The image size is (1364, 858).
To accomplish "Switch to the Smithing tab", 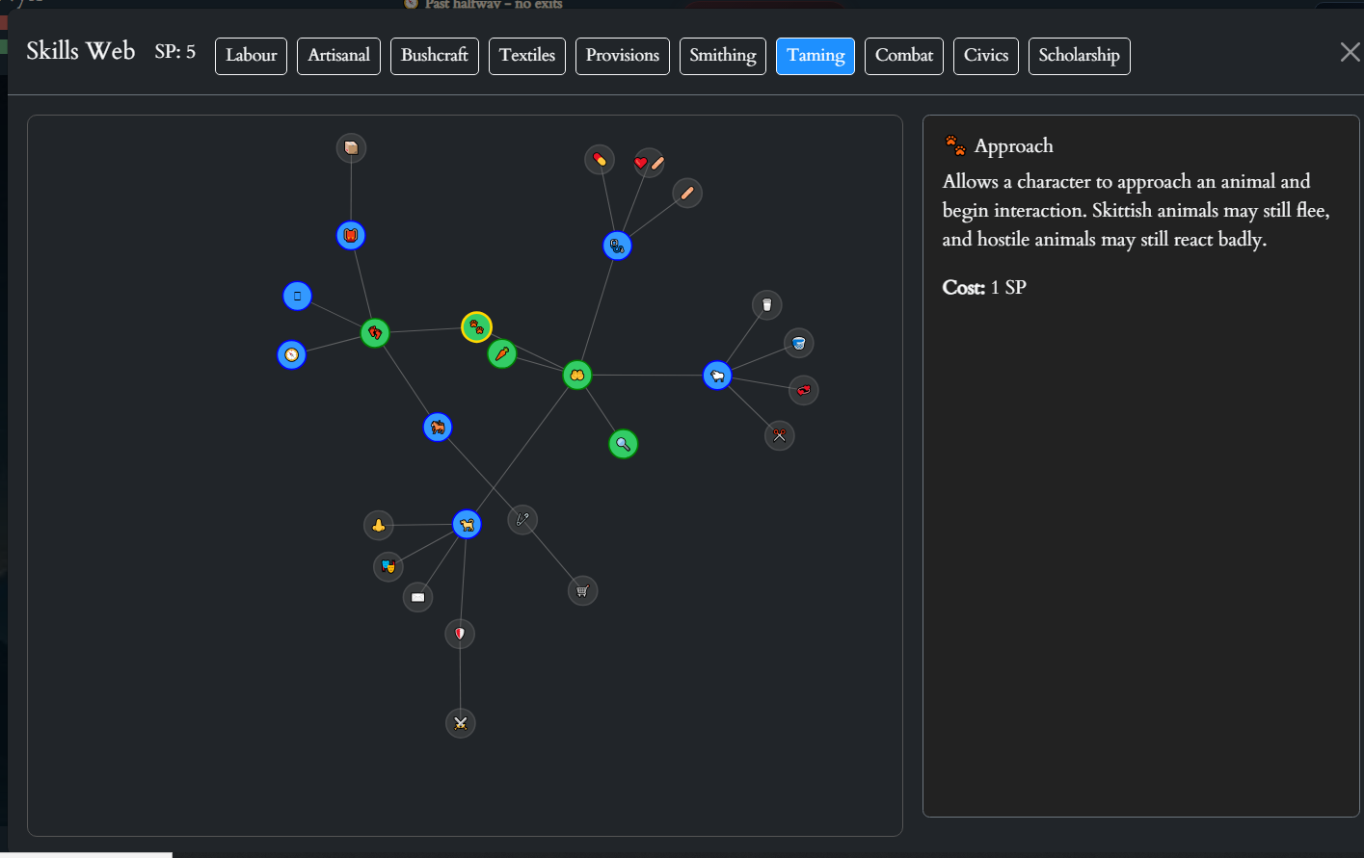I will (723, 56).
